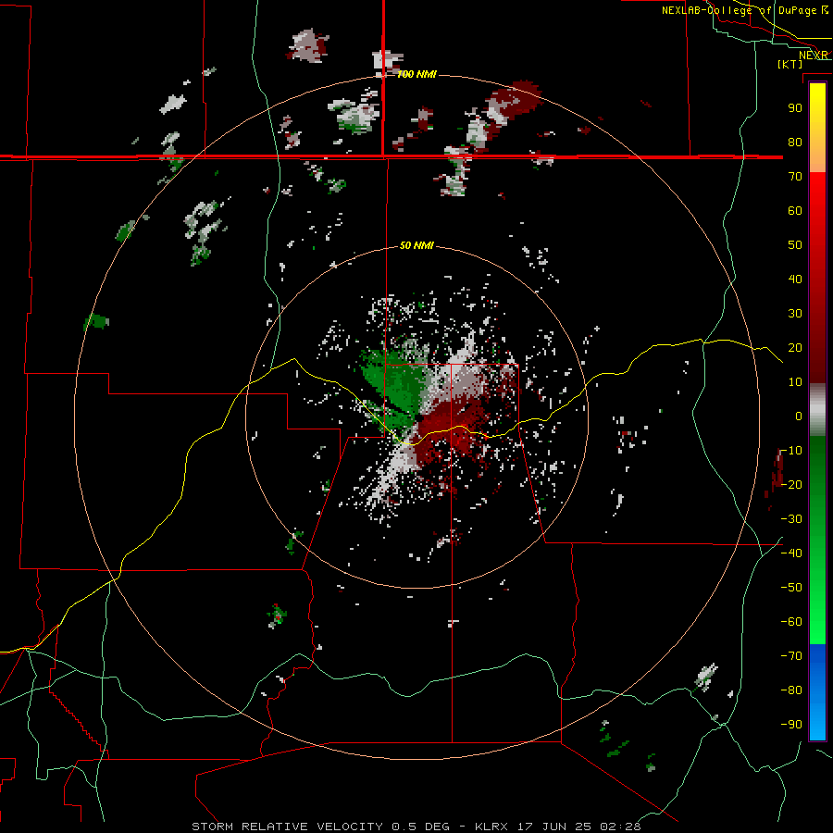
Task: Click the 02:28 timestamp text
Action: click(x=620, y=827)
